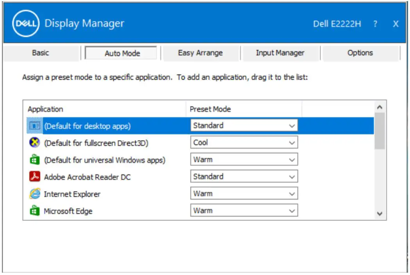
Task: Click the desktop apps default icon
Action: pyautogui.click(x=35, y=125)
